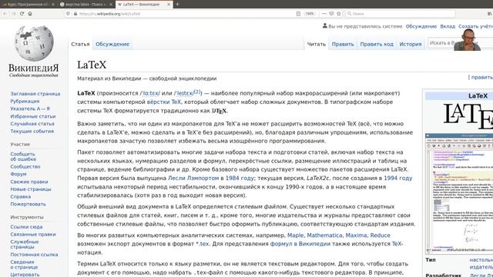Screen dimensions: 493x277
Task: Open Сообщить об ошибке link
Action: tap(23, 157)
